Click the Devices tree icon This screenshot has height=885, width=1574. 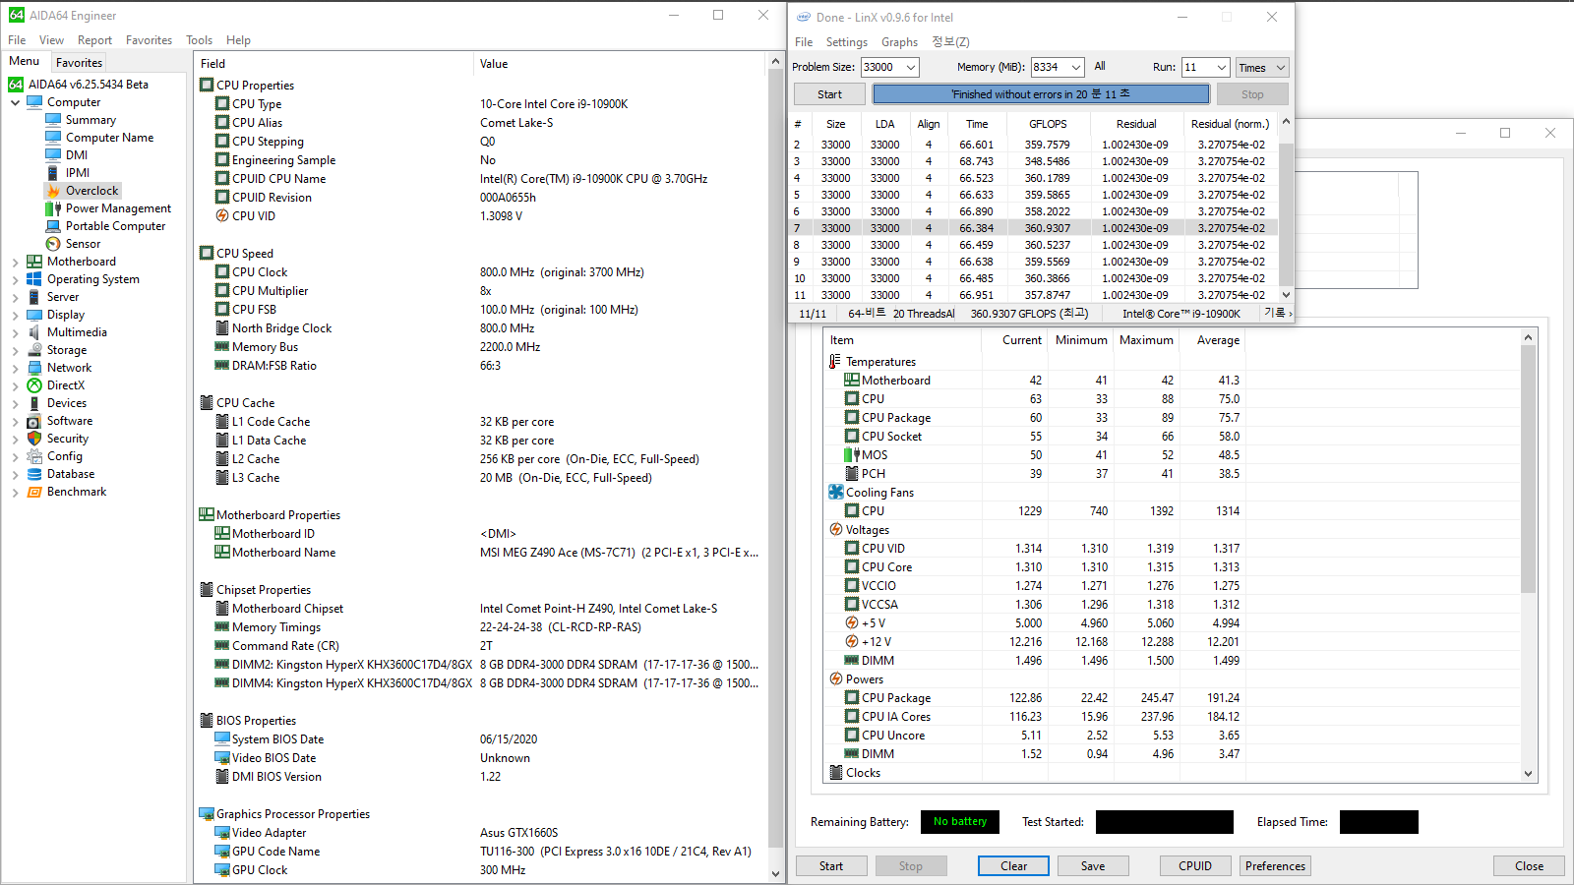(x=34, y=403)
